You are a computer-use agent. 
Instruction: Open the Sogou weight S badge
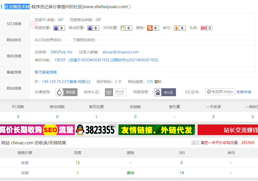[x=153, y=28]
